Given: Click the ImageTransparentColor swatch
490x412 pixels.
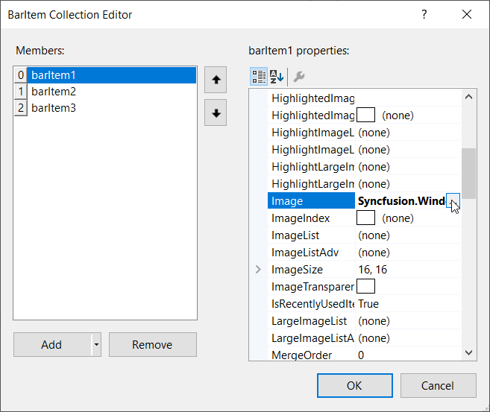Looking at the screenshot, I should point(365,287).
